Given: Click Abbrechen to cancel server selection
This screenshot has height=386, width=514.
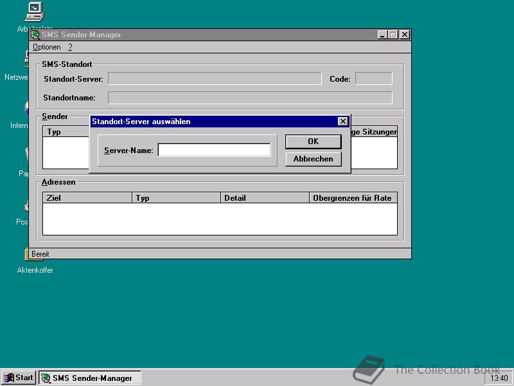Looking at the screenshot, I should click(x=313, y=159).
